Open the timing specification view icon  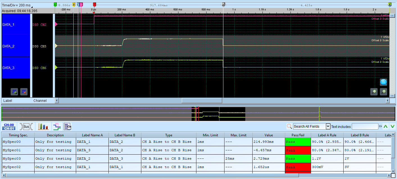57,127
